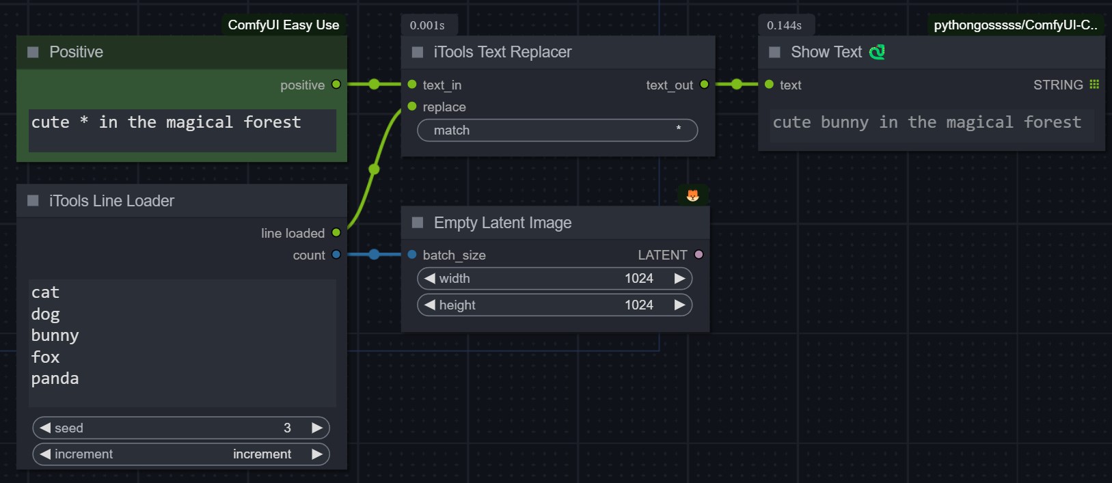Switch increment mode to previous option
Screen dimensions: 1112x483
(x=45, y=454)
